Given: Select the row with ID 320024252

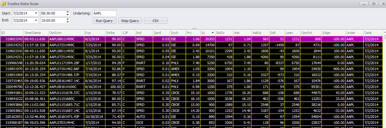Looking at the screenshot, I should (x=192, y=45).
